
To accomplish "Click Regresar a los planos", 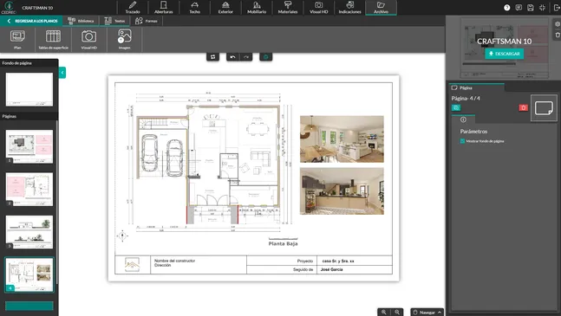I will (x=33, y=21).
